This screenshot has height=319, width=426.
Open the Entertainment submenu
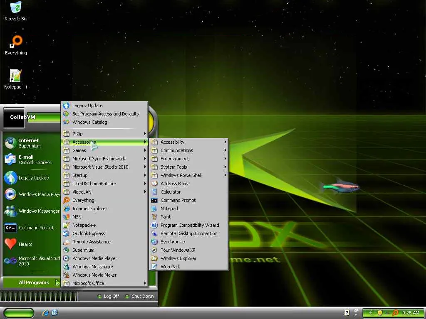point(189,159)
